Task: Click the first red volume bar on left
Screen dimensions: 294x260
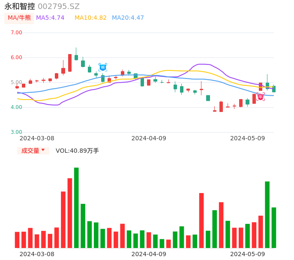Action: click(17, 240)
